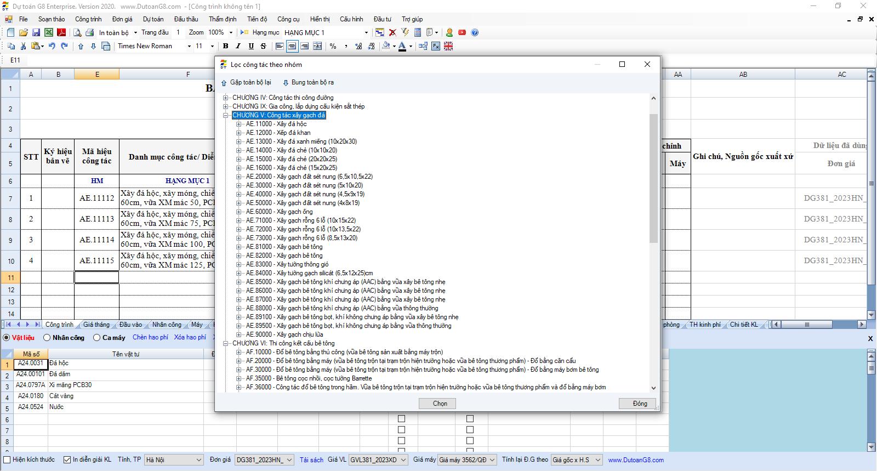The height and width of the screenshot is (471, 877).
Task: Open the Thẩm định menu
Action: (223, 19)
